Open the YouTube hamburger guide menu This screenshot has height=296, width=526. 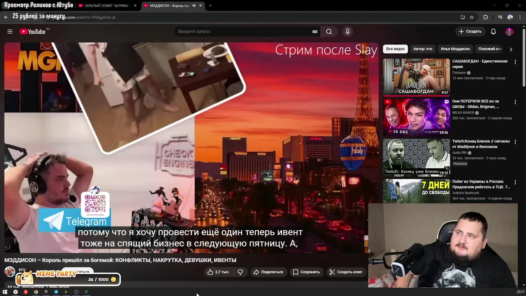click(10, 32)
